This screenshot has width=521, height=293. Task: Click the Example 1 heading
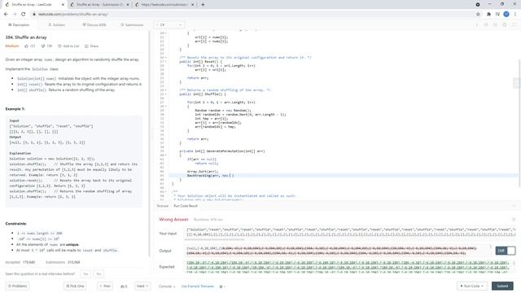tap(15, 109)
